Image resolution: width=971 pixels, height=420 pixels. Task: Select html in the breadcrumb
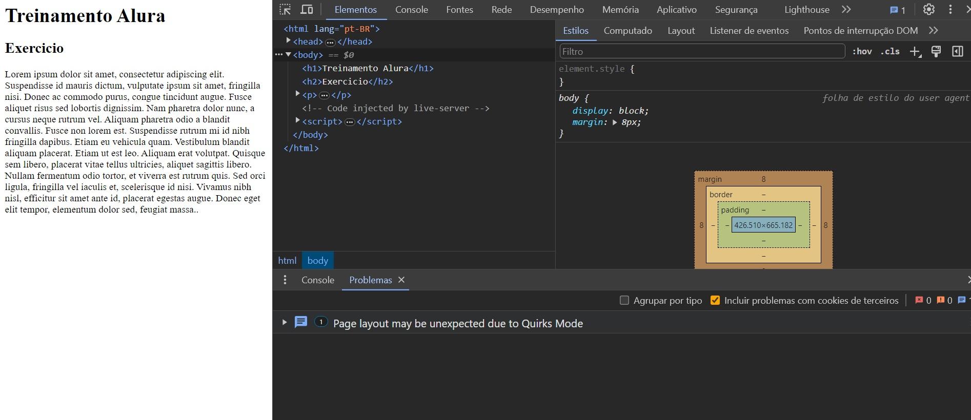click(x=287, y=260)
